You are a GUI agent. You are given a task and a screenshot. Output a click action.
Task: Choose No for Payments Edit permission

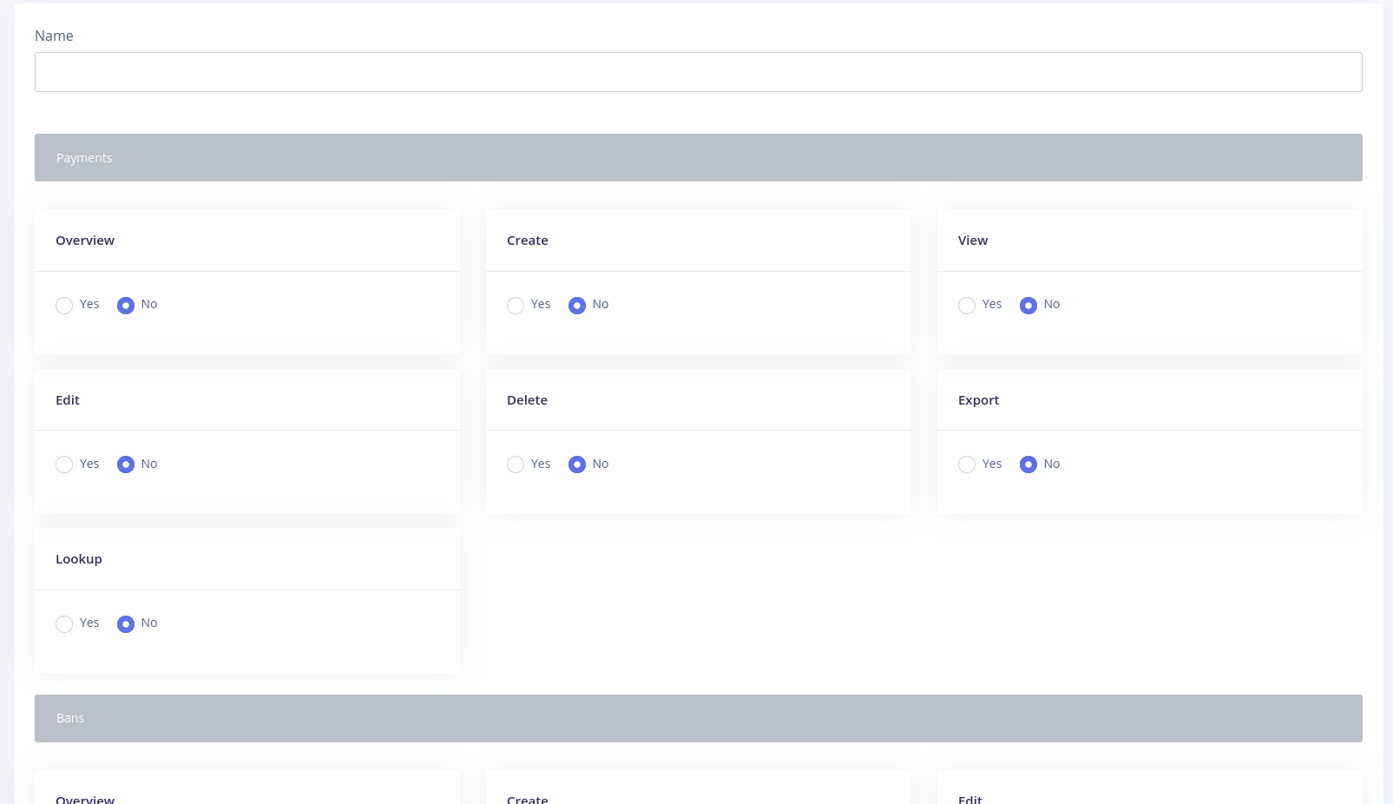click(126, 465)
